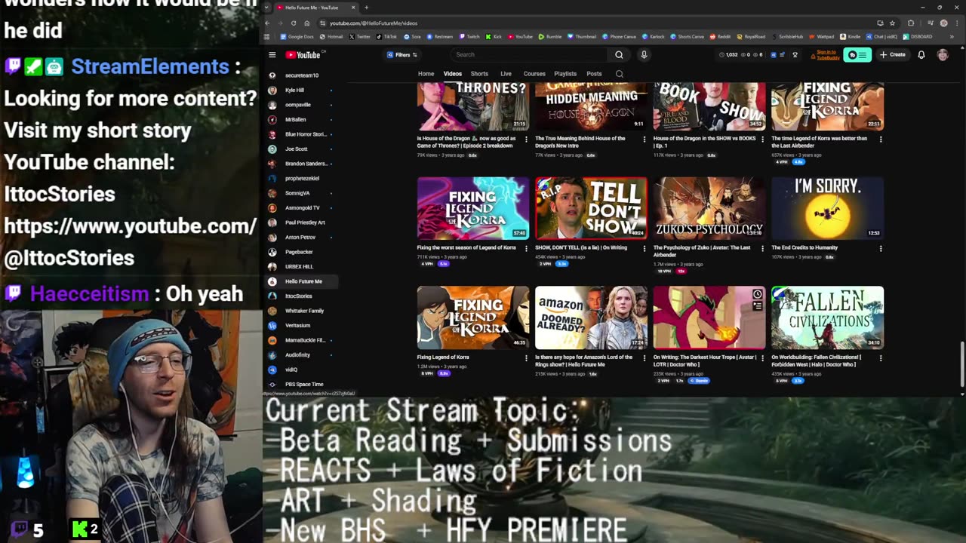The width and height of the screenshot is (966, 543).
Task: Select the Hello Future Me sidebar entry
Action: [303, 281]
